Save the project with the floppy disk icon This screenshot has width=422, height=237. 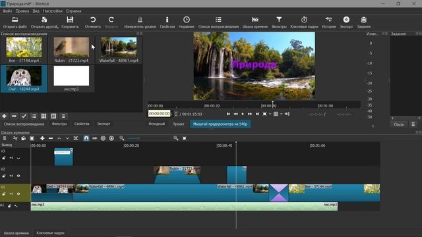click(x=70, y=20)
